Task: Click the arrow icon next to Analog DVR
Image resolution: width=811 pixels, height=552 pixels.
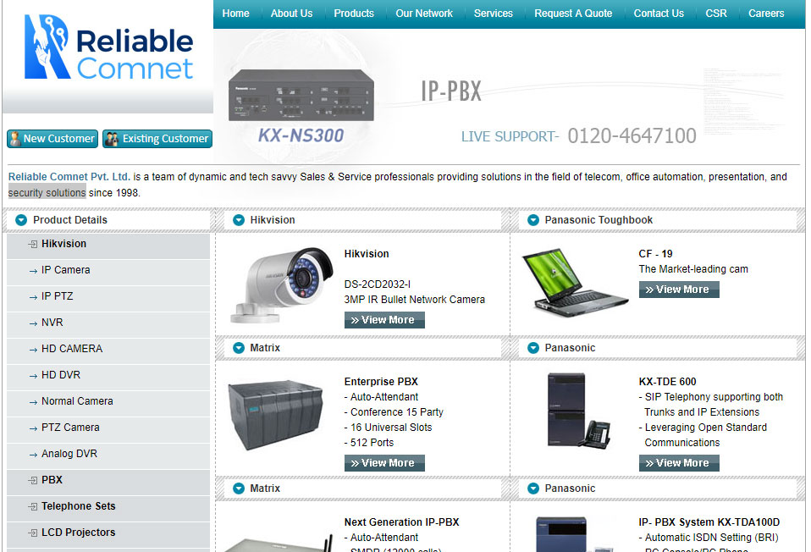Action: point(33,455)
